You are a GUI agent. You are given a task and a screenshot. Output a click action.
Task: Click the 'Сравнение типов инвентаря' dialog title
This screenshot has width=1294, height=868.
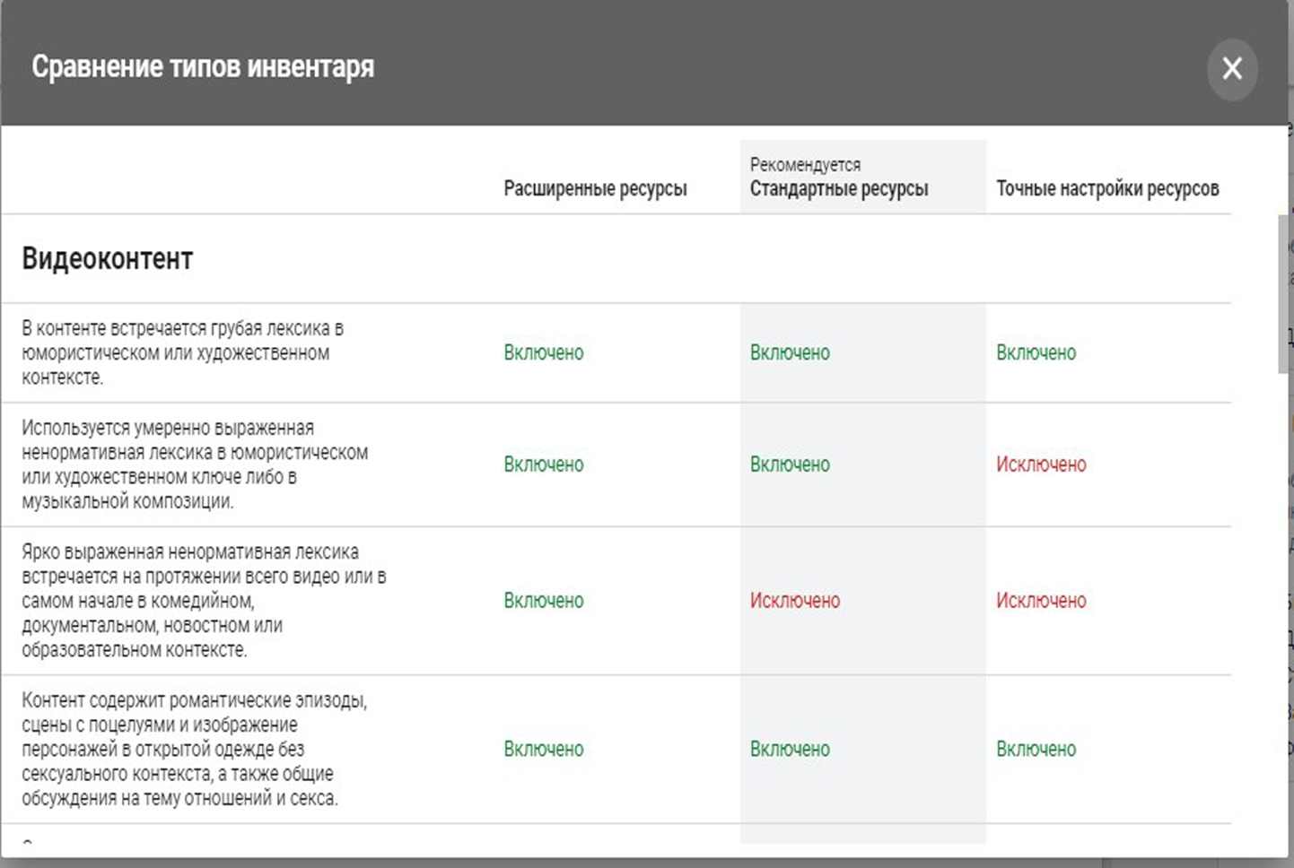click(203, 67)
